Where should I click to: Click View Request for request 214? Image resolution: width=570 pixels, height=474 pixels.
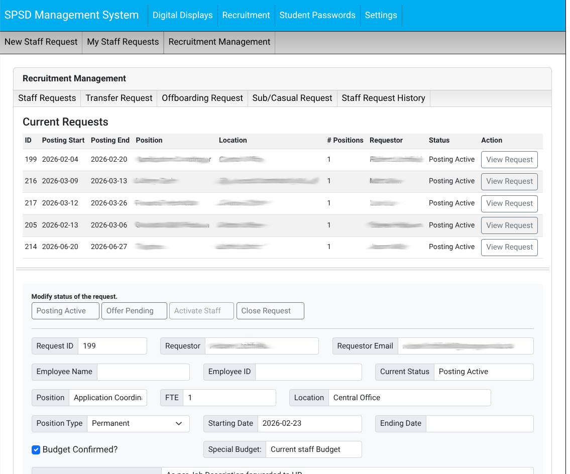509,247
